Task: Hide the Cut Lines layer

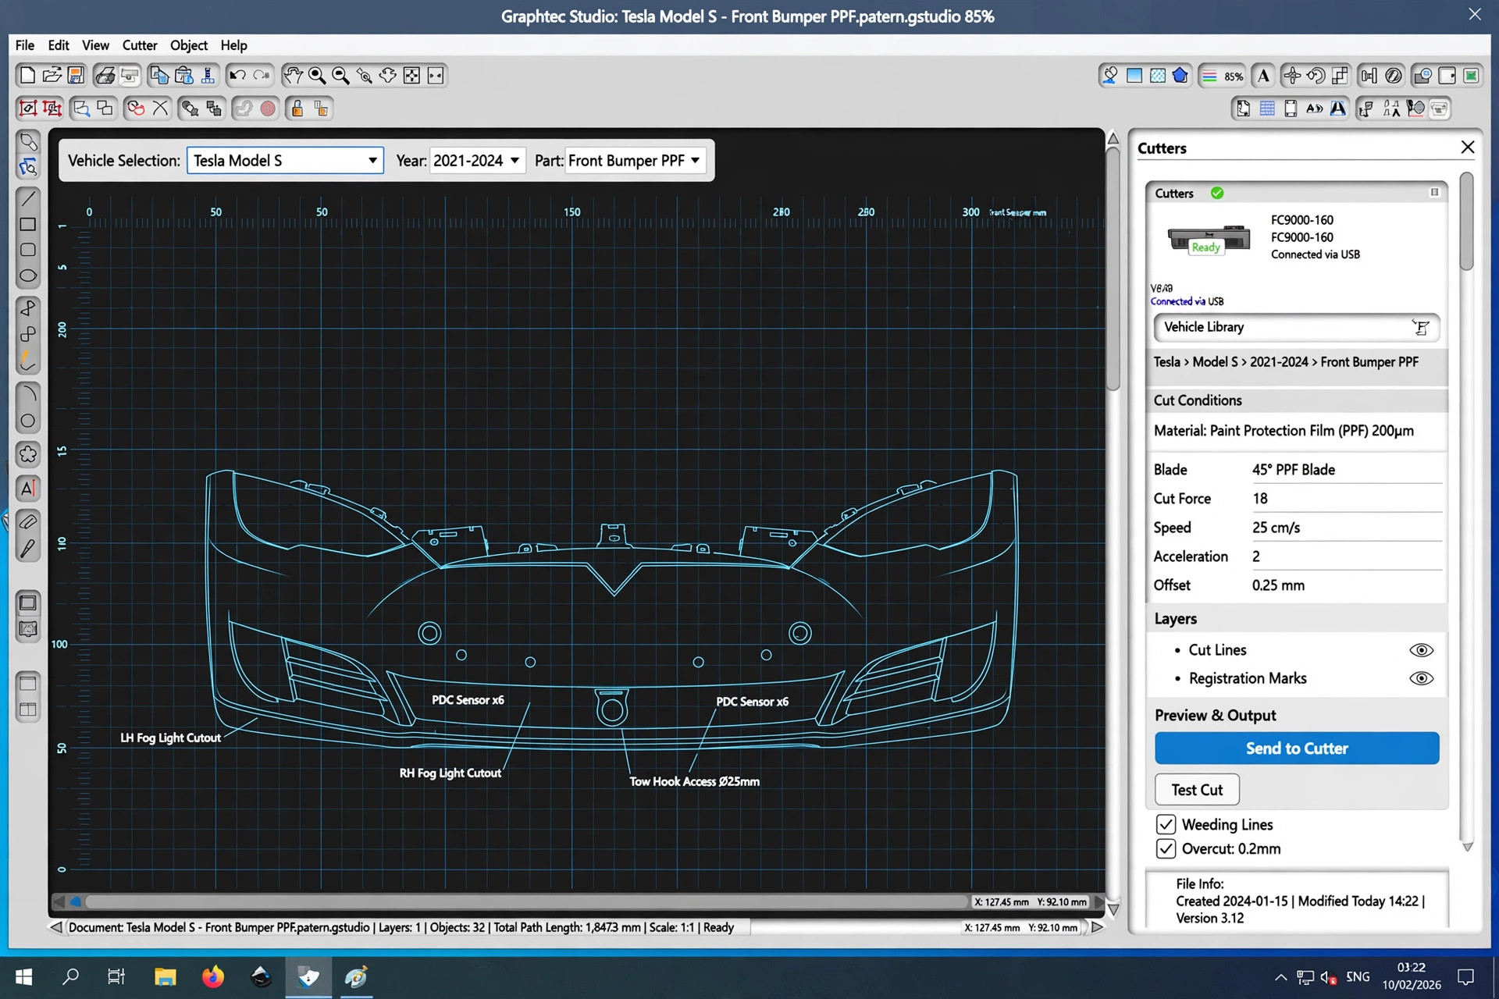Action: coord(1421,650)
